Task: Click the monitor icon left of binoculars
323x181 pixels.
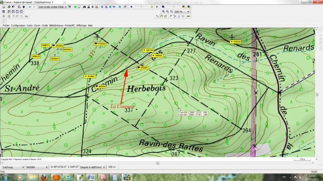Action: coord(70,7)
